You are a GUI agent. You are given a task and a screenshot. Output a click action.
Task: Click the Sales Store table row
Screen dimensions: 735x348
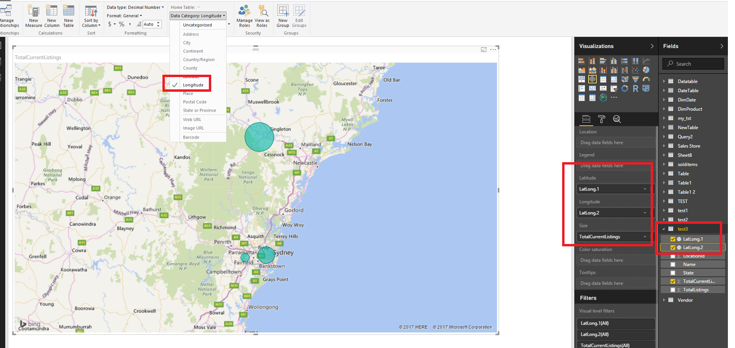(x=693, y=146)
